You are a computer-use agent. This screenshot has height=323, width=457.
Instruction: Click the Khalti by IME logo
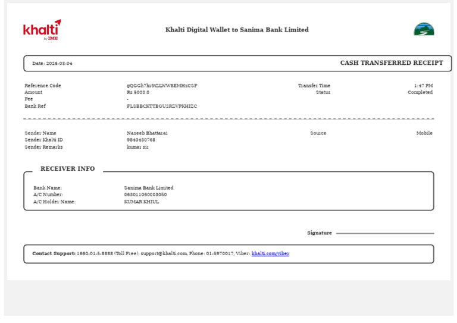click(x=42, y=30)
